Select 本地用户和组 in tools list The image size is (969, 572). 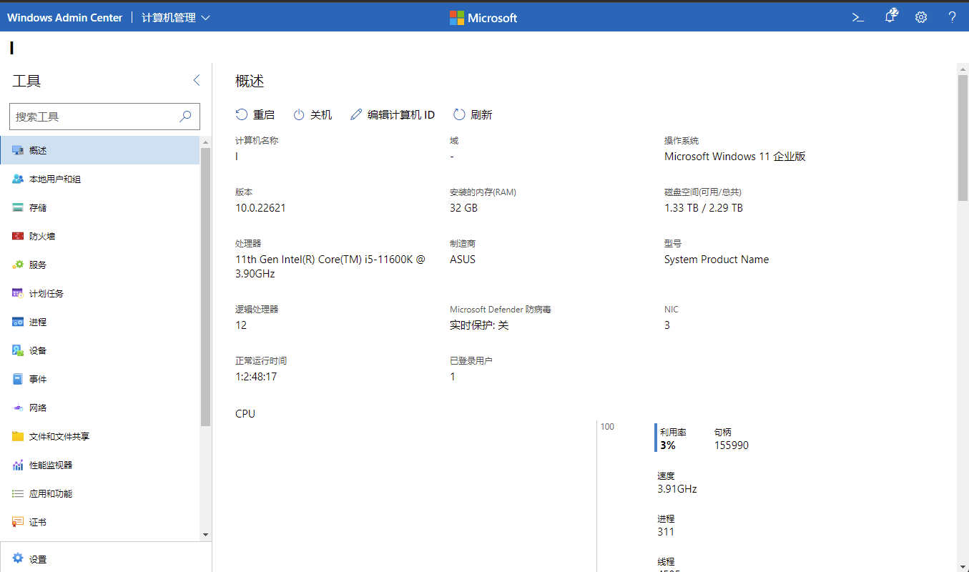[100, 179]
